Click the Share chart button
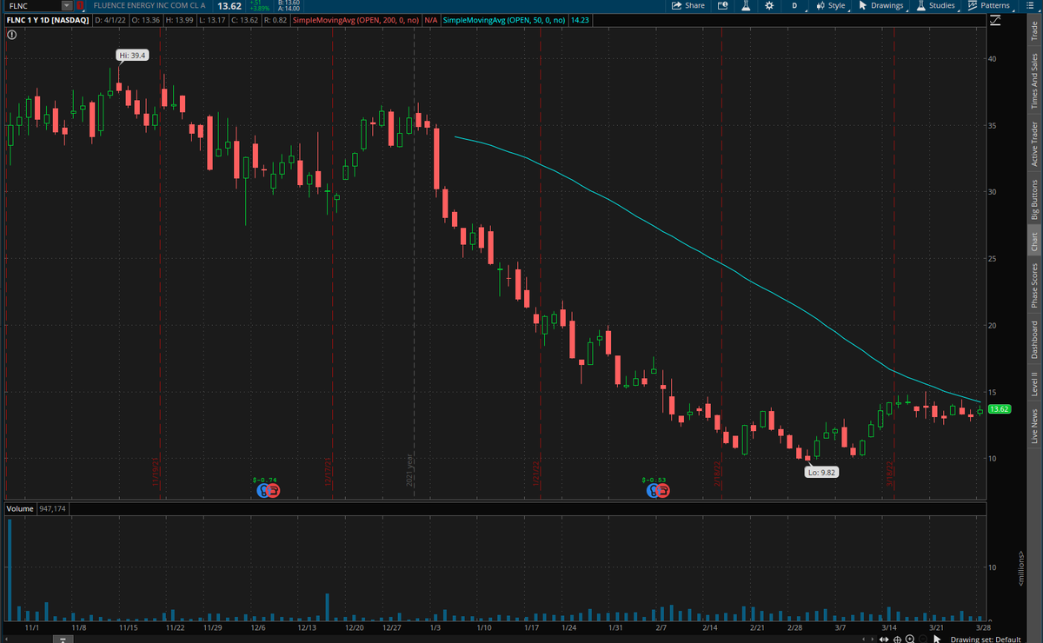The width and height of the screenshot is (1043, 643). pyautogui.click(x=688, y=5)
